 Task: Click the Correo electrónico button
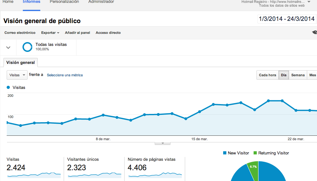[20, 33]
